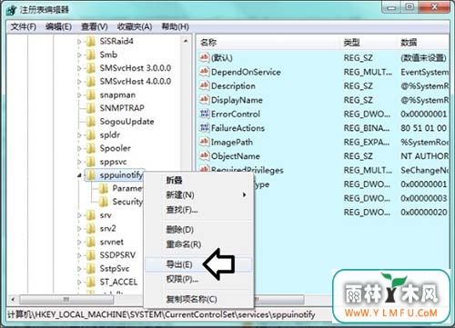Click the srv folder icon
This screenshot has width=455, height=328.
[x=90, y=215]
